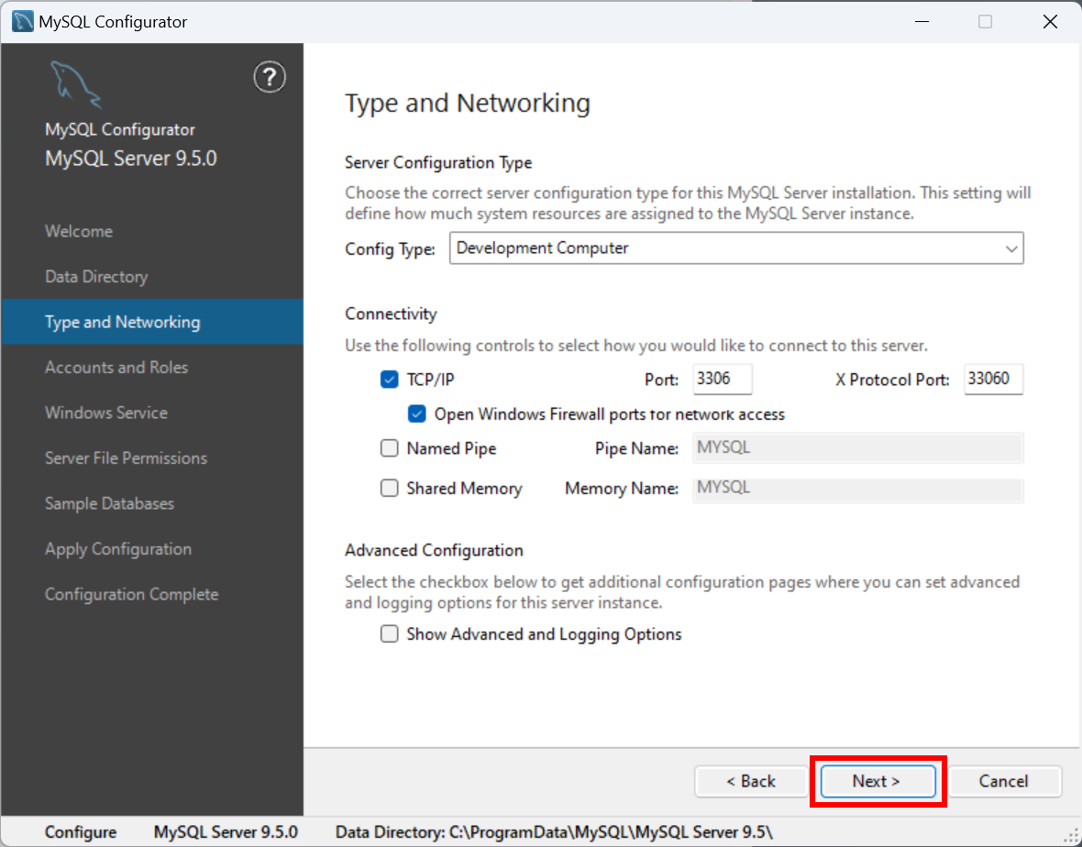Click the MySQL dolphin logo in sidebar
This screenshot has height=847, width=1082.
pos(76,85)
